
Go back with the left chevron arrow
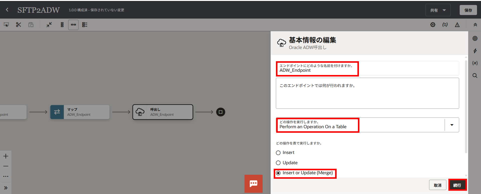click(x=7, y=10)
